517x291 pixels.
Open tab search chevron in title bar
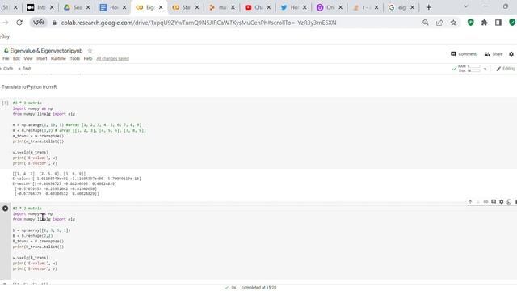pos(466,6)
